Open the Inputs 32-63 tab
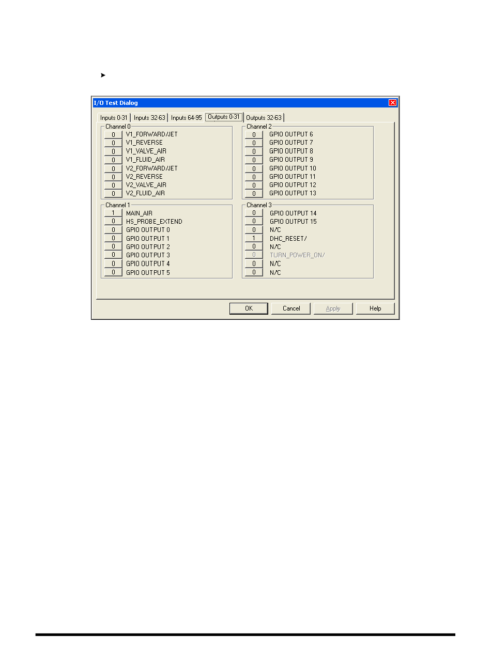 point(149,118)
